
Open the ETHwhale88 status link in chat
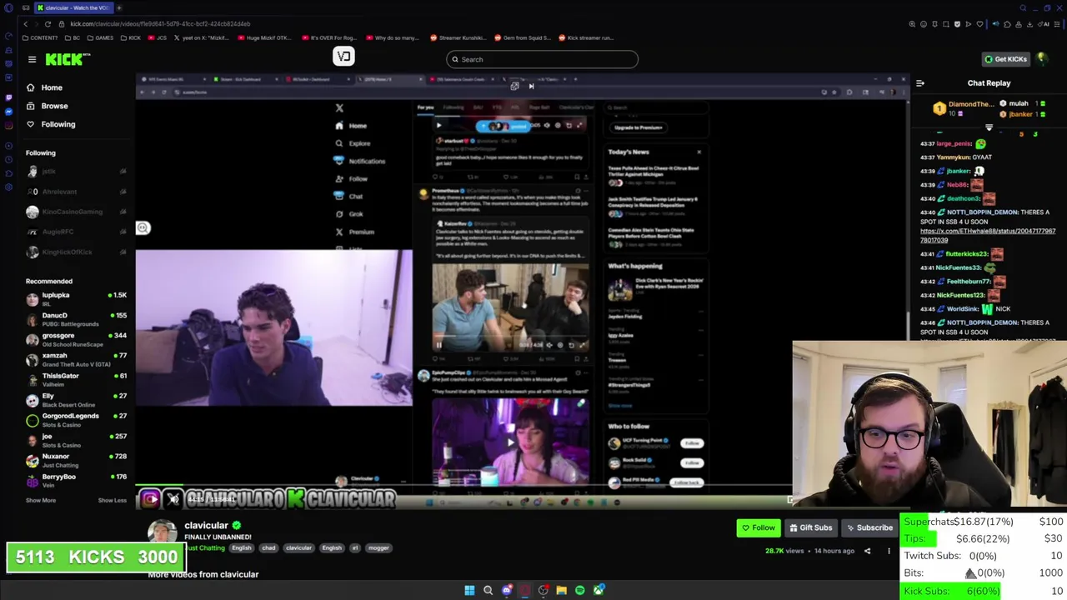click(988, 235)
